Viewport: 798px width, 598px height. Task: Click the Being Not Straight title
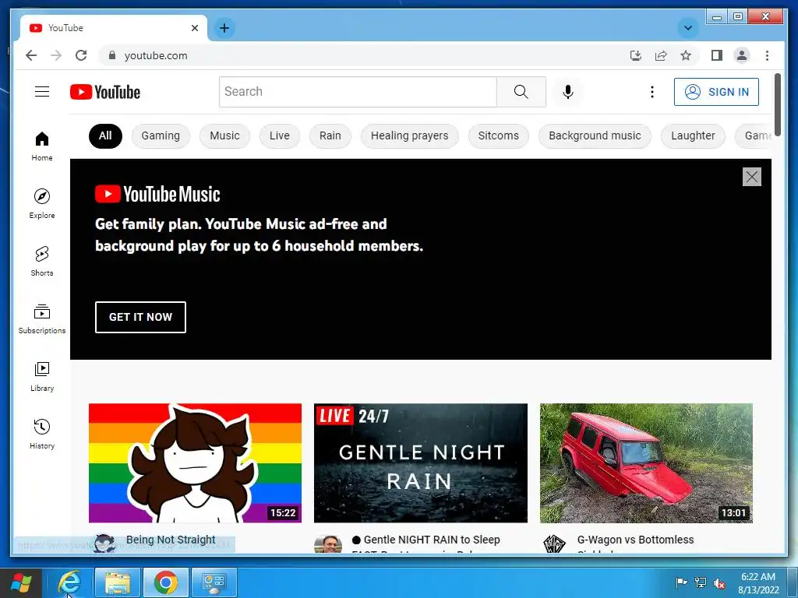click(x=171, y=540)
